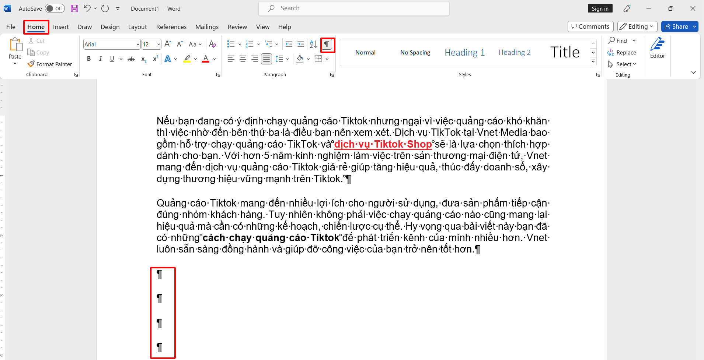Toggle Strikethrough formatting
This screenshot has height=360, width=704.
(131, 59)
